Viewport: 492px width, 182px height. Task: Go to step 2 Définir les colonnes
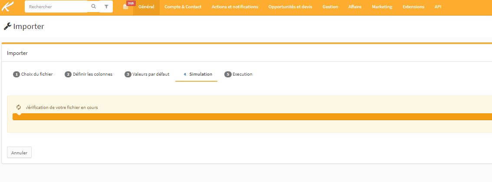[x=89, y=74]
